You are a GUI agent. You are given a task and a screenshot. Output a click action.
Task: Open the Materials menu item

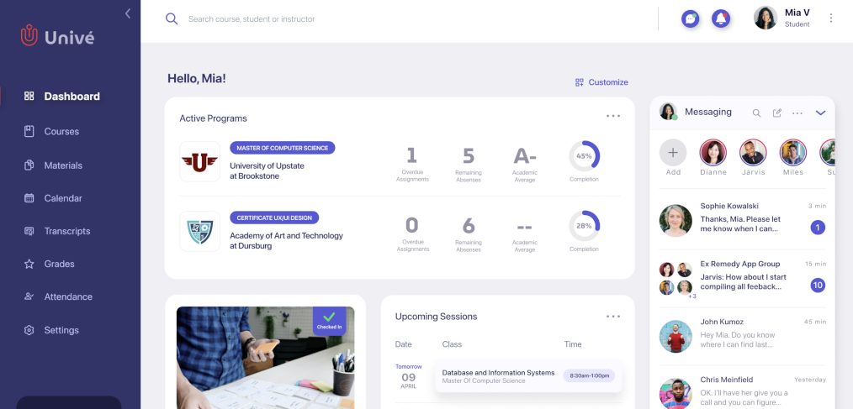tap(53, 165)
